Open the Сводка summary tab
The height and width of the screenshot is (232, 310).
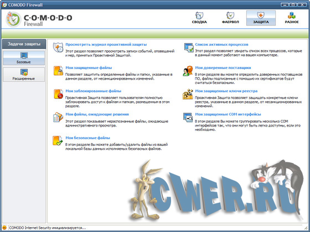(x=199, y=18)
